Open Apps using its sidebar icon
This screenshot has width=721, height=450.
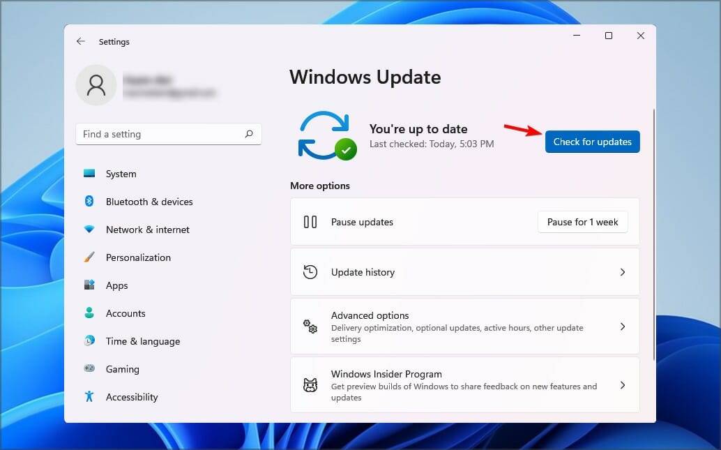(89, 285)
